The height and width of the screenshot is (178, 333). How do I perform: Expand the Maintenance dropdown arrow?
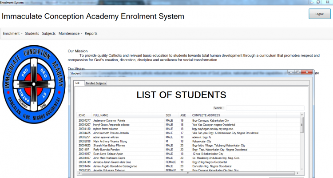point(82,33)
